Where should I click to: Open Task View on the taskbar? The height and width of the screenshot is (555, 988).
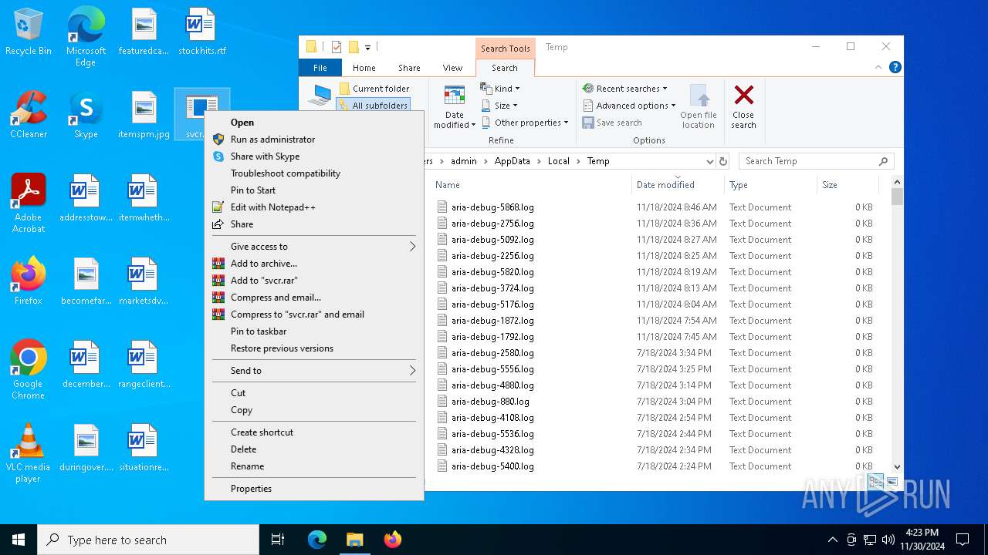pyautogui.click(x=278, y=540)
